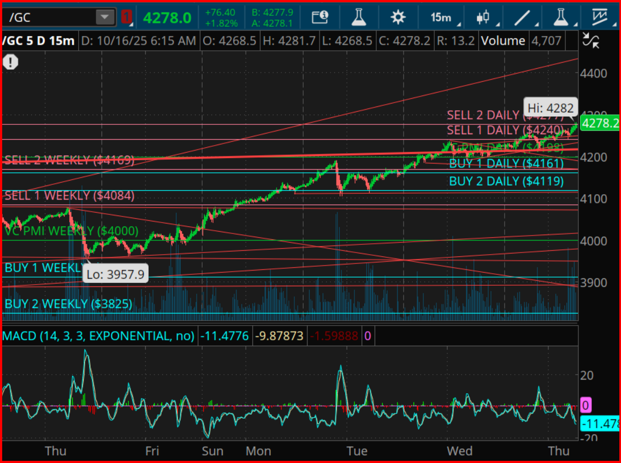This screenshot has height=463, width=621.
Task: Click the warning exclamation icon on chart
Action: click(10, 62)
